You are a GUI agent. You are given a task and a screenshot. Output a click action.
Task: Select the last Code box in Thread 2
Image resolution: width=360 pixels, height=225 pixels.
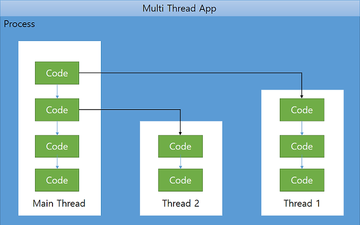pyautogui.click(x=180, y=180)
